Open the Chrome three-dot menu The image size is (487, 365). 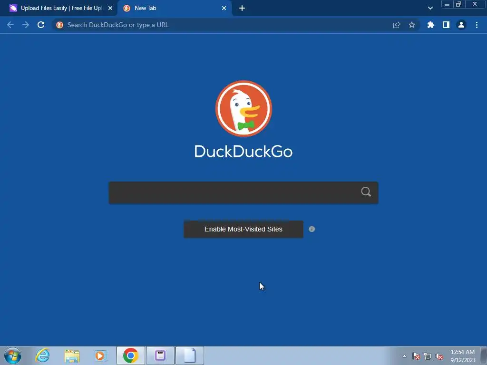[x=477, y=25]
